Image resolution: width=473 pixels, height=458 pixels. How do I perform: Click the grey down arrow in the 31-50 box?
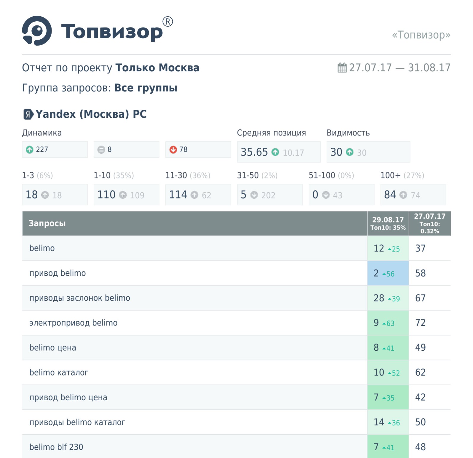pyautogui.click(x=254, y=195)
